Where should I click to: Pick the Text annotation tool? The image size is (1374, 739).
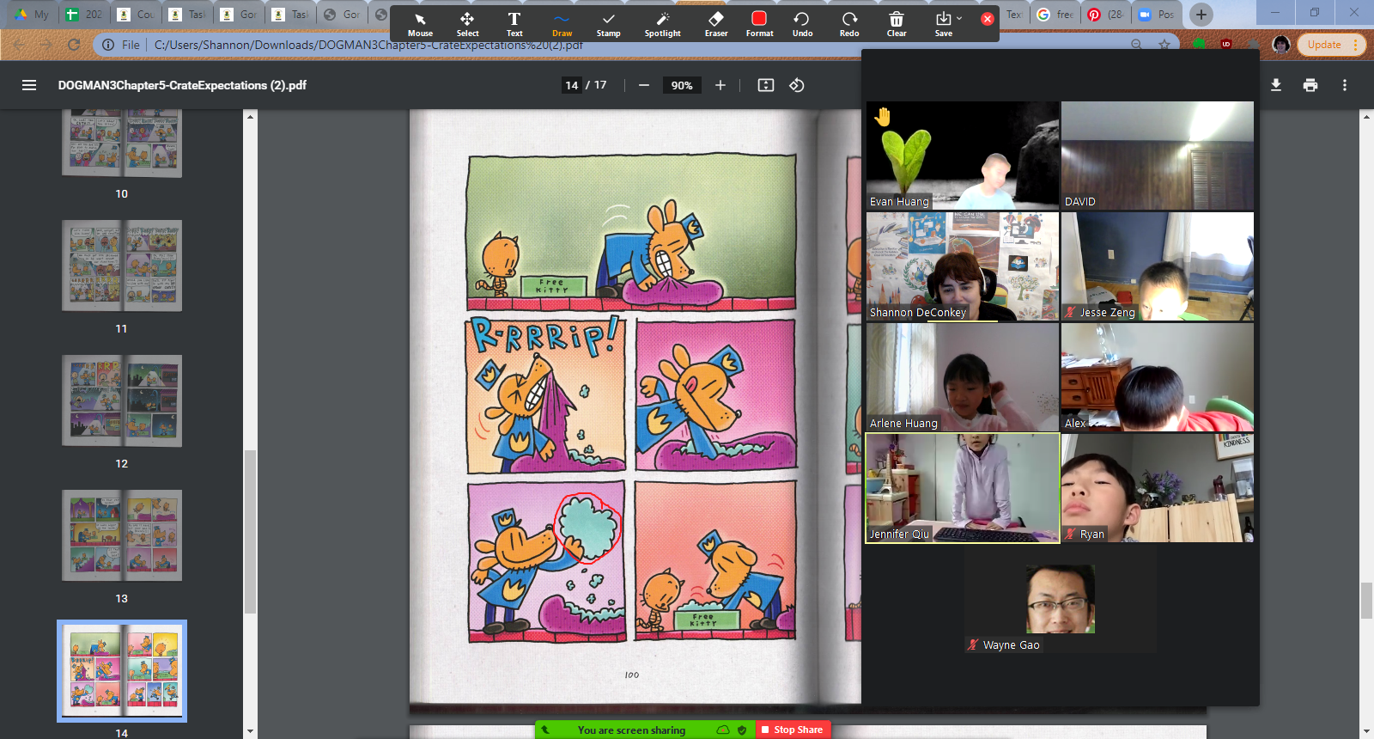(514, 24)
